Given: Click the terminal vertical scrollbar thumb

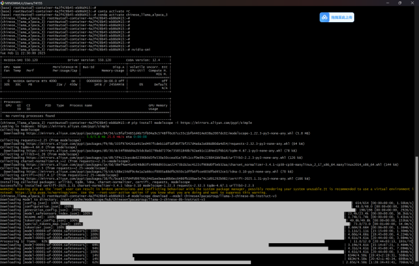Looking at the screenshot, I should click(x=417, y=209).
